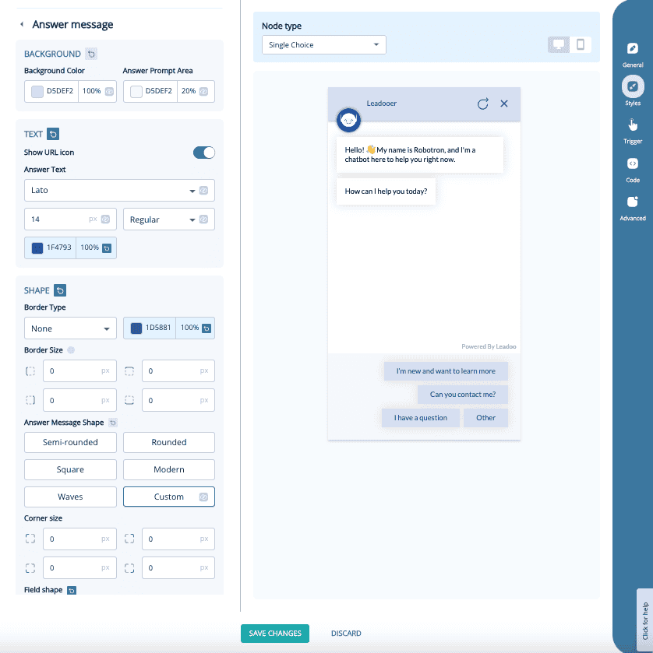This screenshot has height=653, width=653.
Task: Open the General settings in the sidebar
Action: tap(633, 54)
